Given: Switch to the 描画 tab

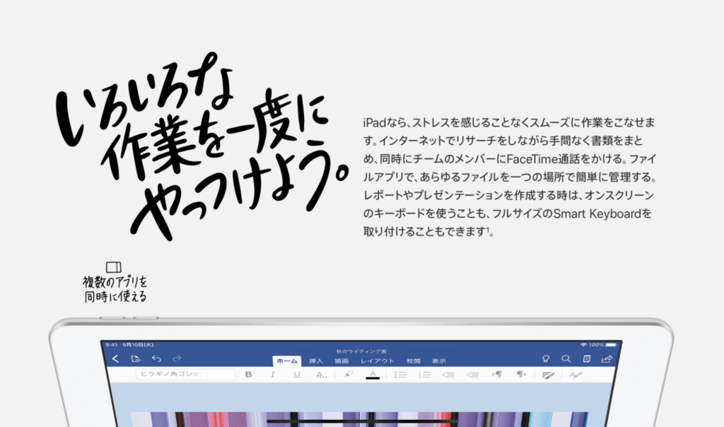Looking at the screenshot, I should [x=341, y=361].
